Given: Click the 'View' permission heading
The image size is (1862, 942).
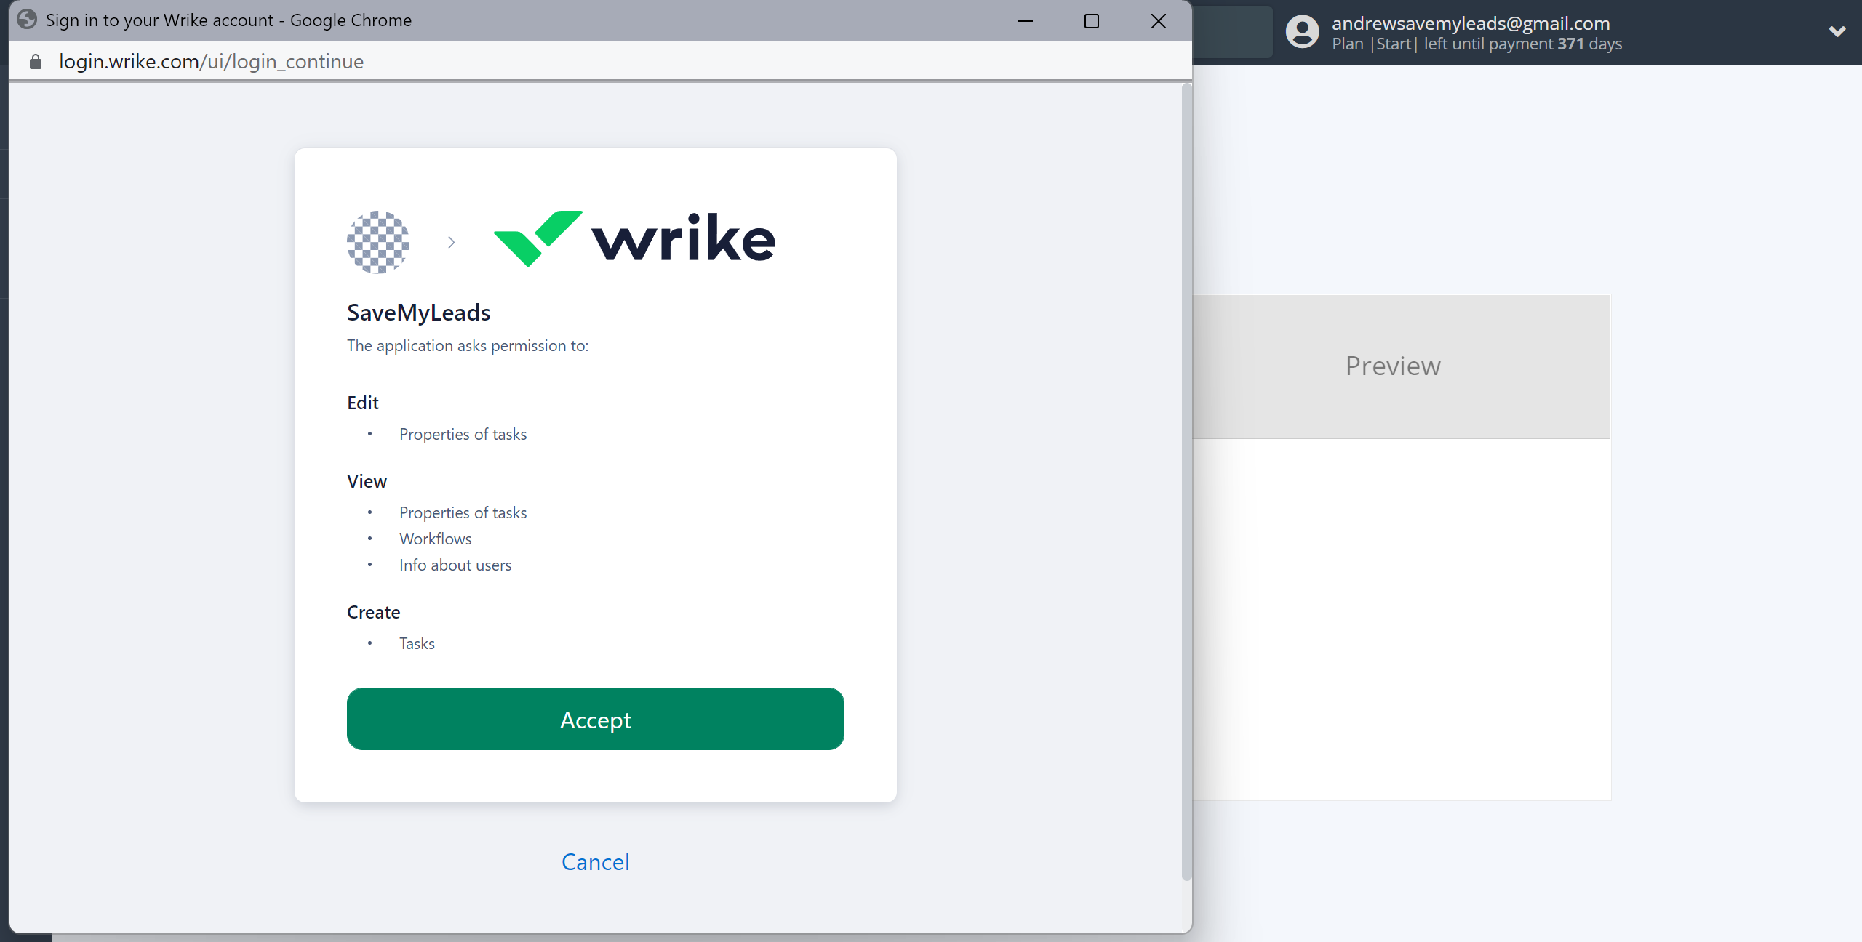Looking at the screenshot, I should point(367,481).
